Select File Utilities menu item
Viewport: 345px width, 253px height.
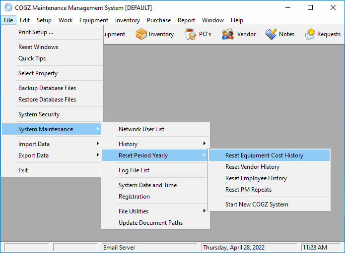click(x=155, y=211)
